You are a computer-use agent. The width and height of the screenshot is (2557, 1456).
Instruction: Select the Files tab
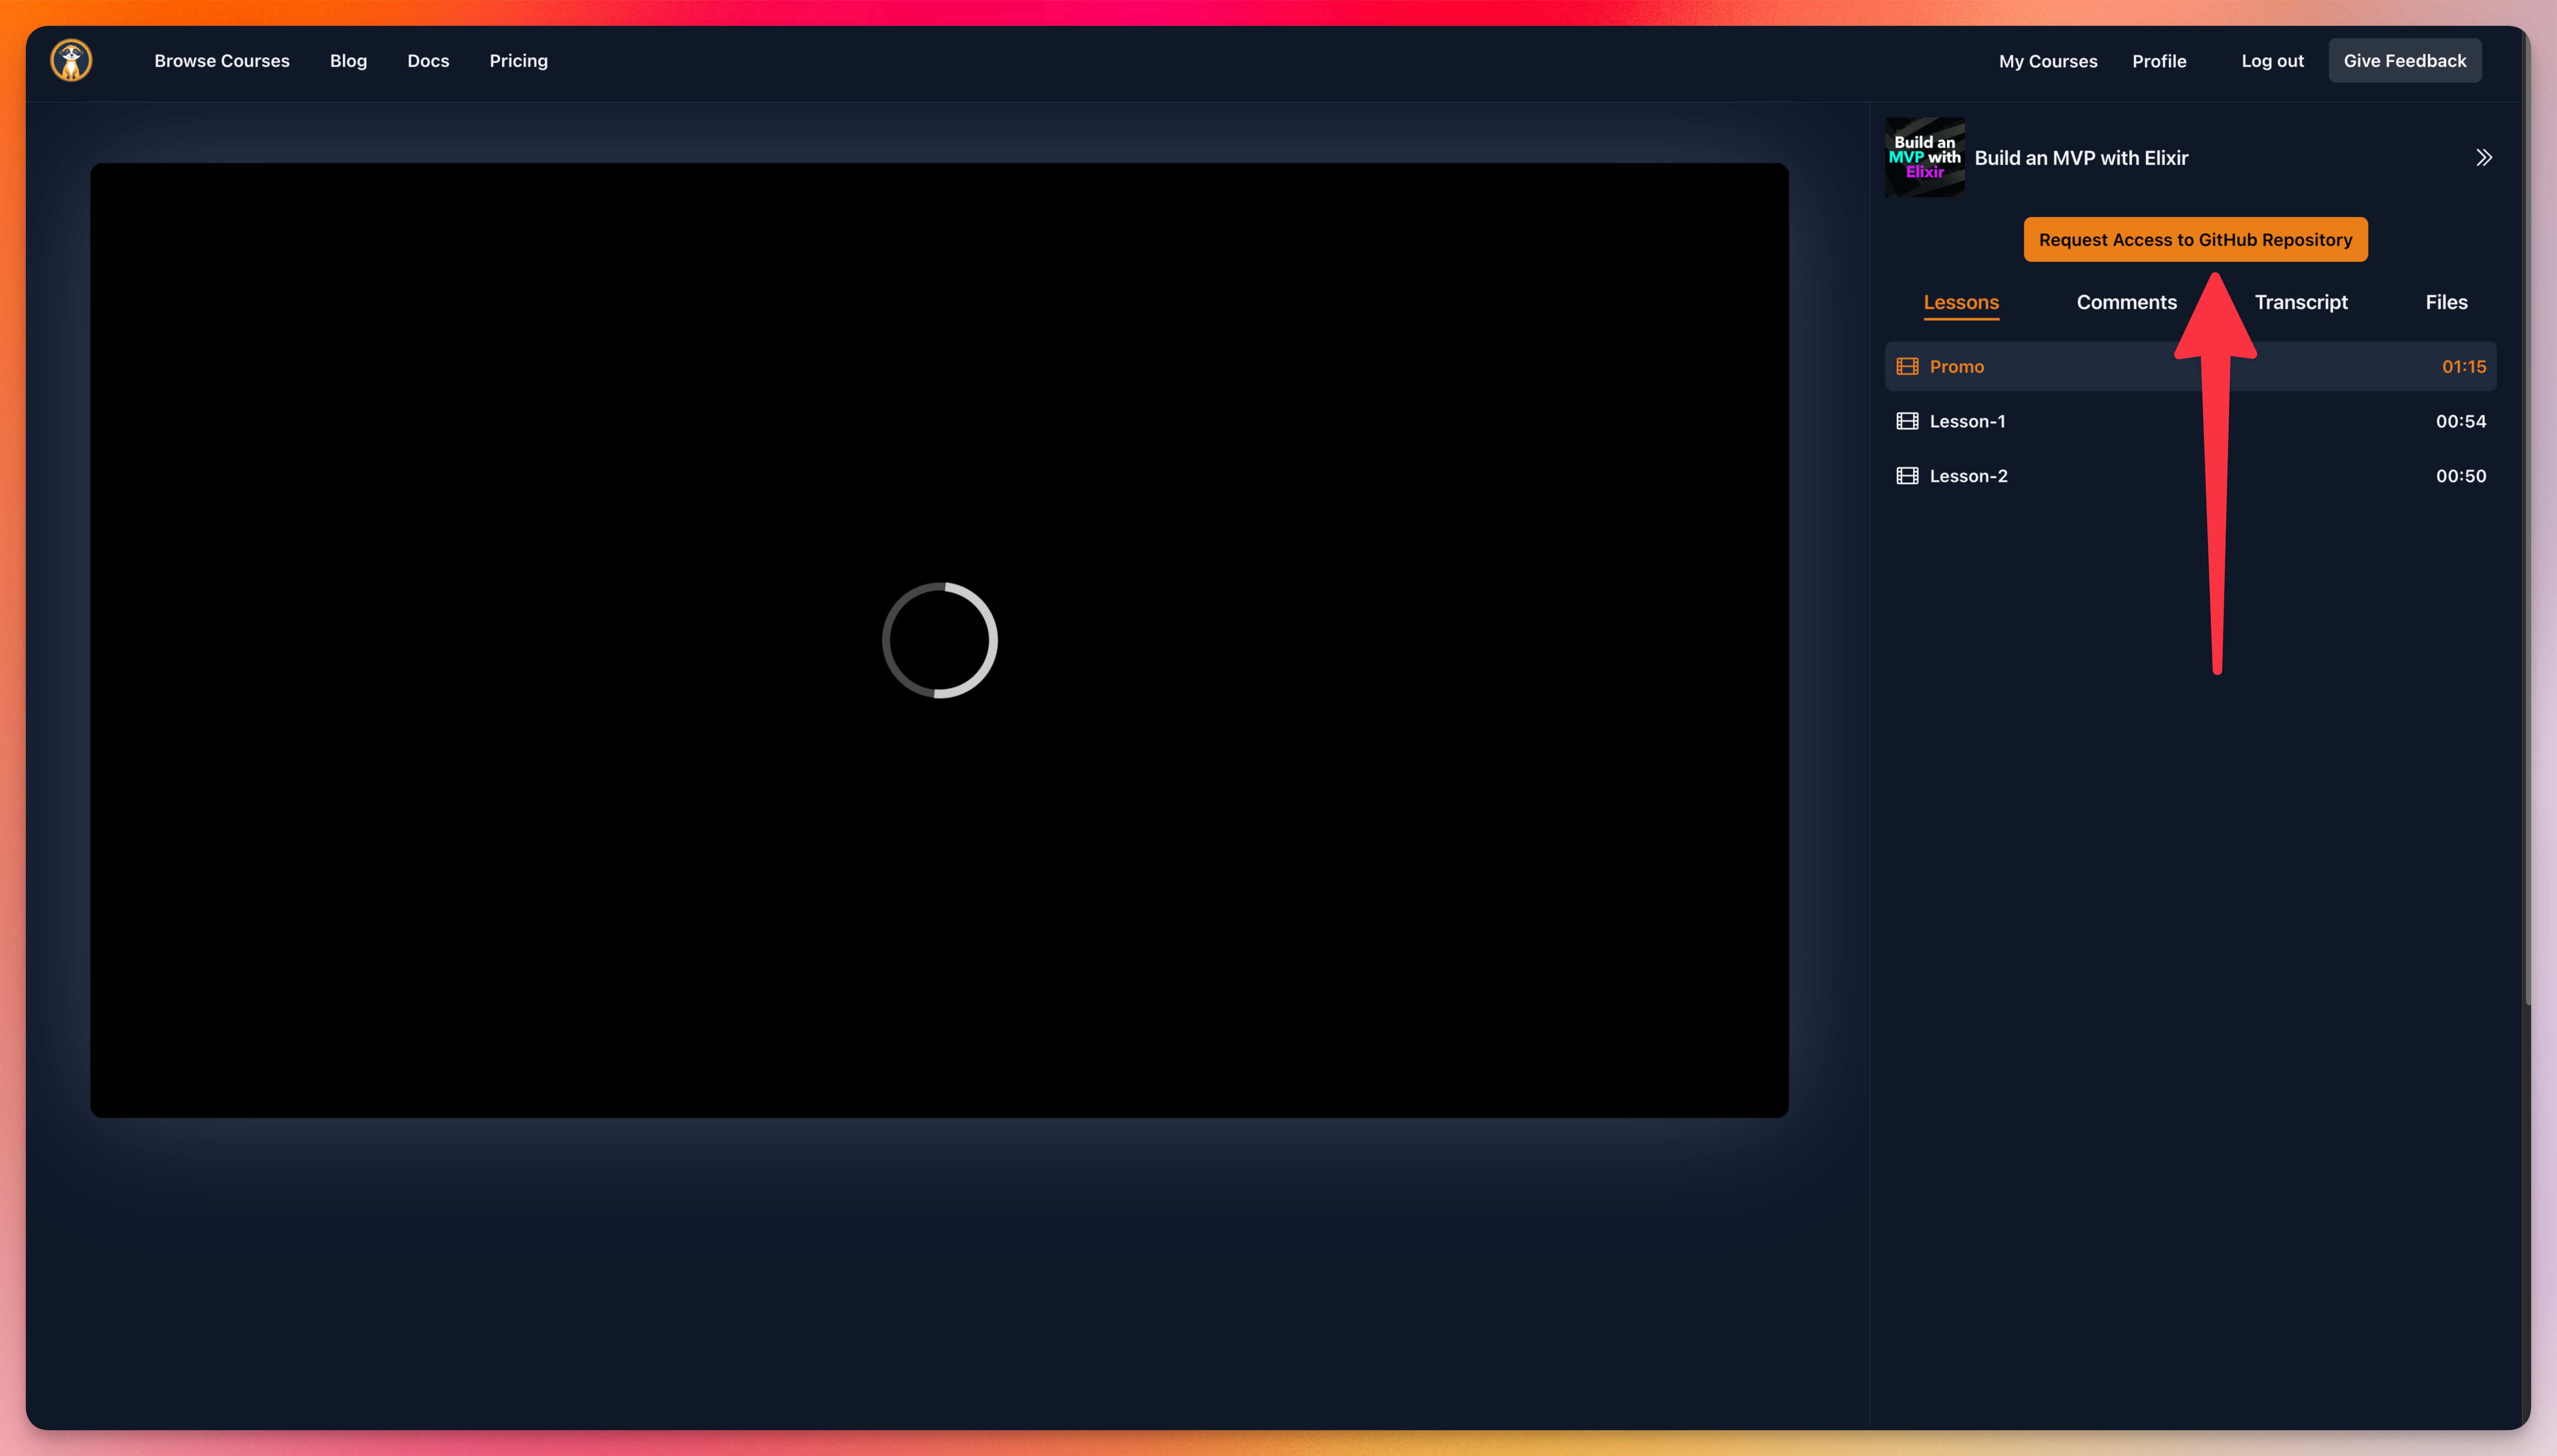[2445, 302]
